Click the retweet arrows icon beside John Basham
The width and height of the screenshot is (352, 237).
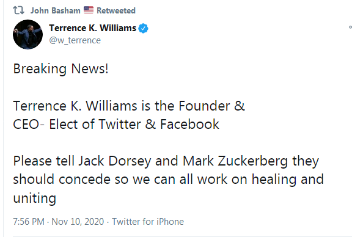point(18,10)
